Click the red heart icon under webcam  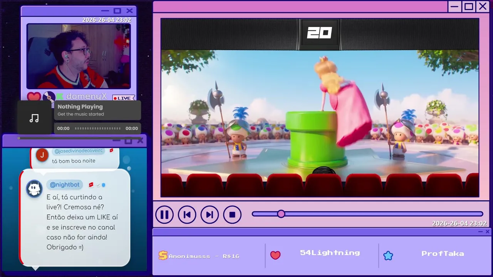pyautogui.click(x=34, y=97)
